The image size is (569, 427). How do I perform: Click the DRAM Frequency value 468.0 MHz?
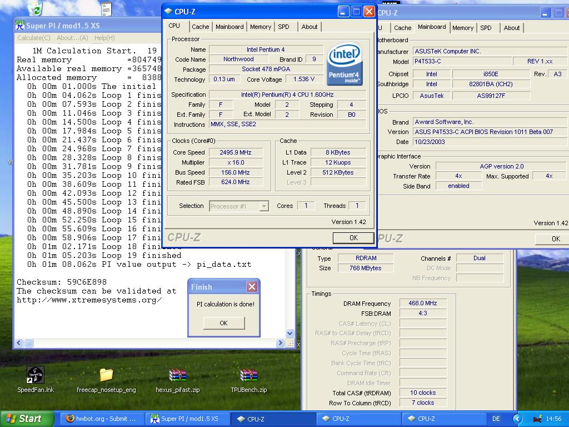423,303
